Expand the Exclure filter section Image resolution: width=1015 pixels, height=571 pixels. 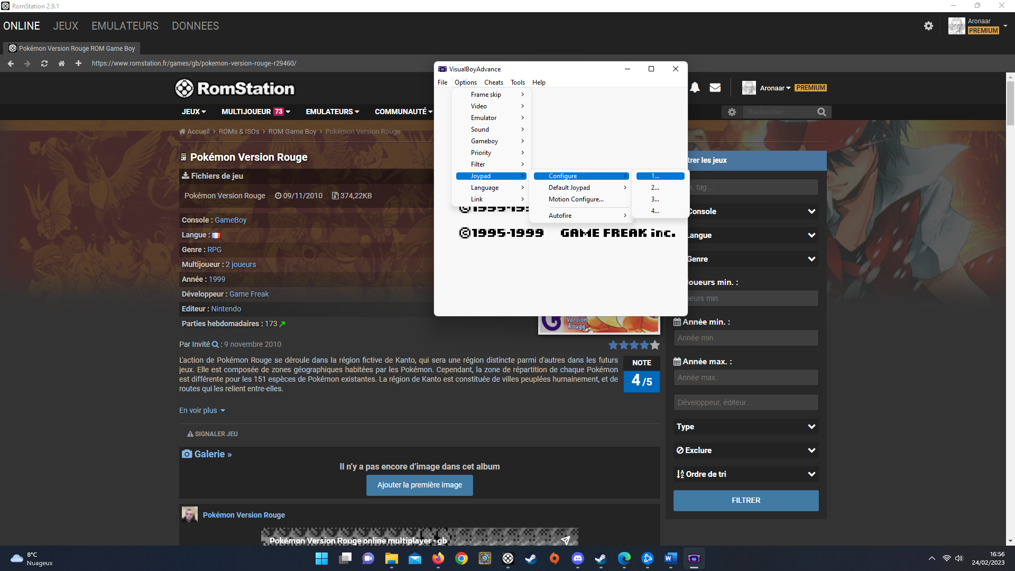click(x=811, y=450)
